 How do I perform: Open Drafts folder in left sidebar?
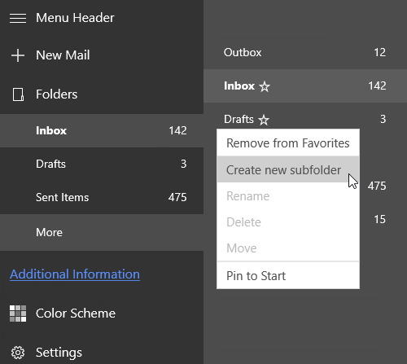click(102, 164)
